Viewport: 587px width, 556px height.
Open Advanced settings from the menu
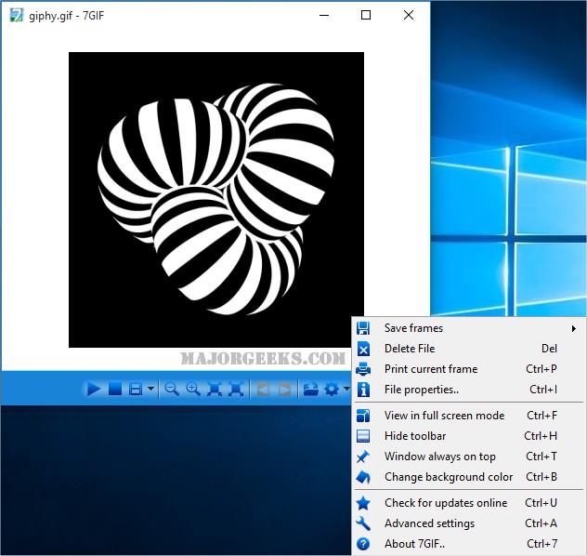tap(429, 523)
